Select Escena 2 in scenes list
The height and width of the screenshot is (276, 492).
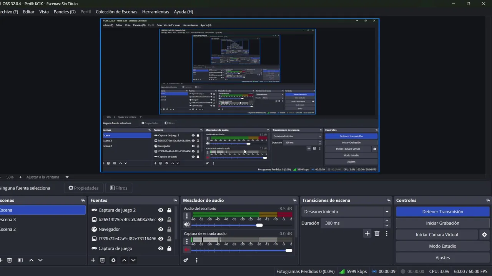pyautogui.click(x=42, y=229)
